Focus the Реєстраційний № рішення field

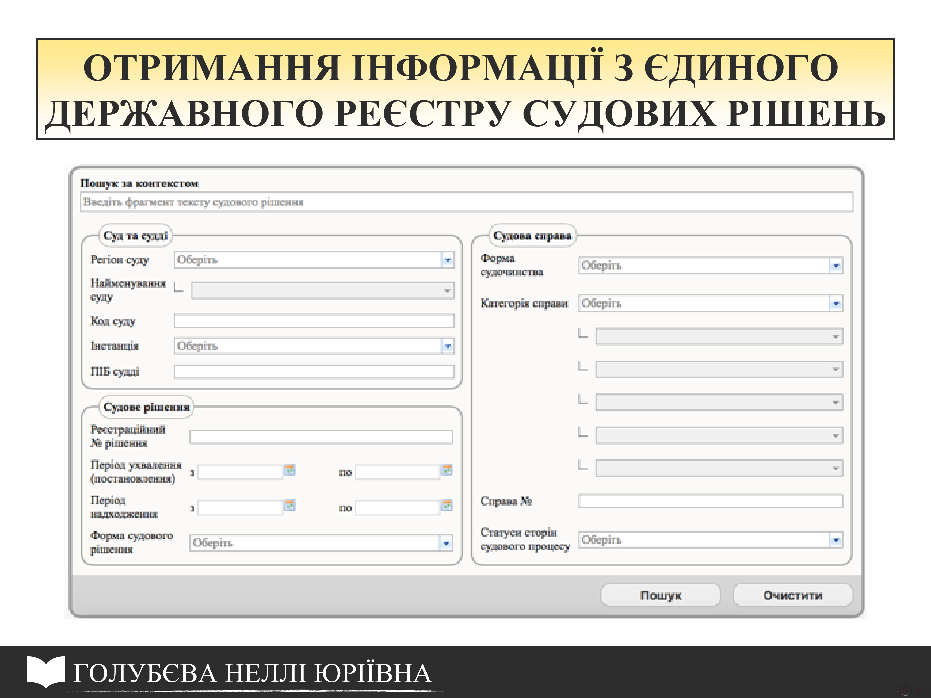tap(321, 437)
